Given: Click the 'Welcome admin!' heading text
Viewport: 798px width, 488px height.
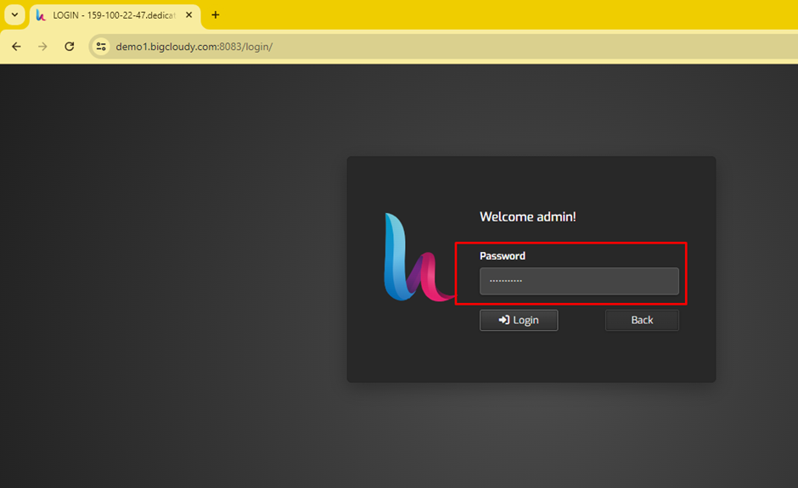Looking at the screenshot, I should [x=528, y=216].
